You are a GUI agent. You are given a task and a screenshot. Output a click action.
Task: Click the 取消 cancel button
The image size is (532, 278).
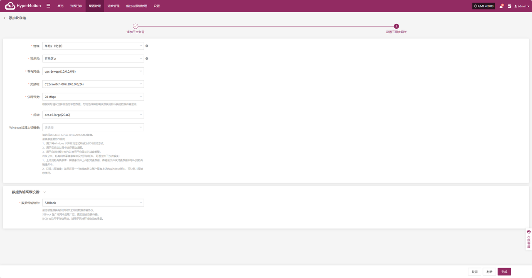click(474, 272)
